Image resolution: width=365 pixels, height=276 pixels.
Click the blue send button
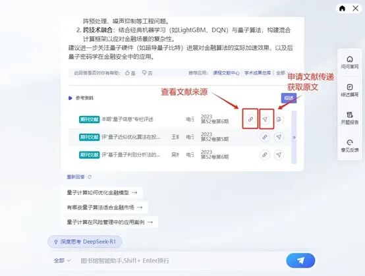pyautogui.click(x=300, y=260)
